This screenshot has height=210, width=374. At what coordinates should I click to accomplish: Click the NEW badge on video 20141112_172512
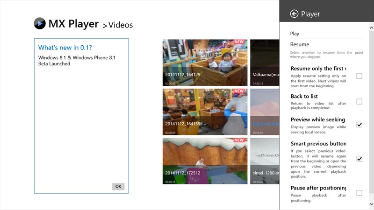[x=239, y=140]
